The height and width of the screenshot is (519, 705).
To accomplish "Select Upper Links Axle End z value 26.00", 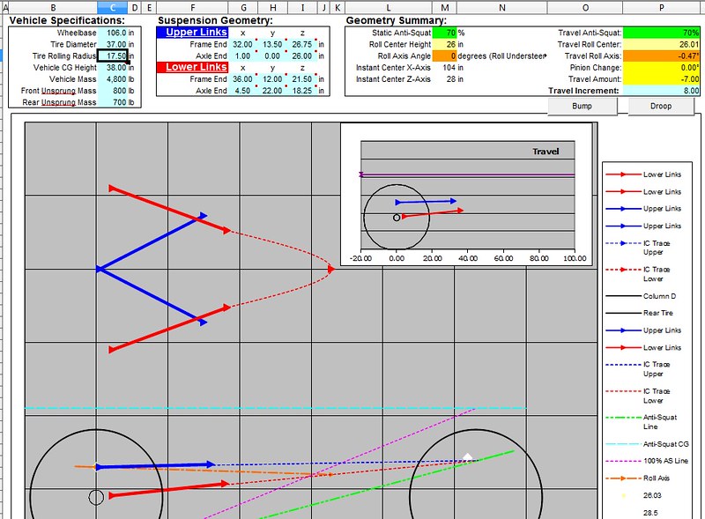I will click(302, 56).
